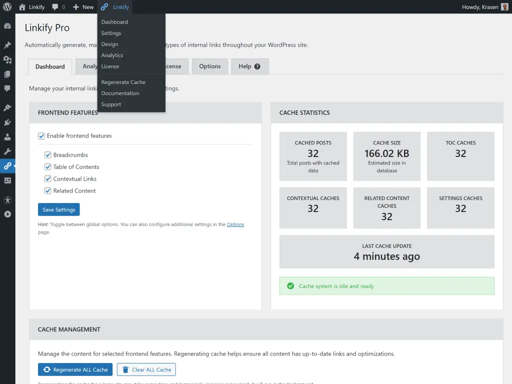This screenshot has height=384, width=512.
Task: Uncheck the Breadcrumbs feature
Action: click(x=47, y=154)
